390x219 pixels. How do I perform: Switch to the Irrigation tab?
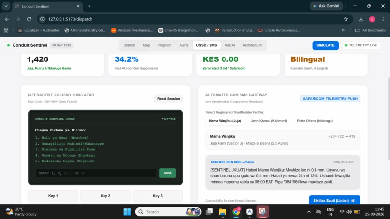pos(165,45)
